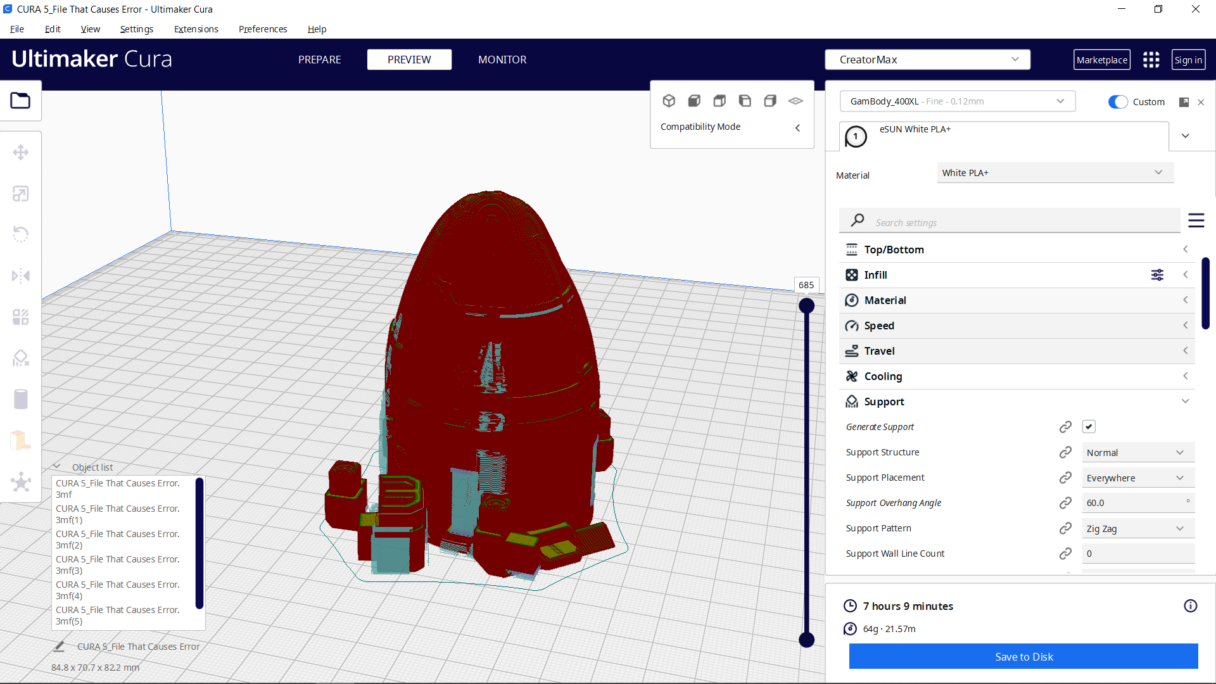Toggle the Custom settings switch
Image resolution: width=1216 pixels, height=684 pixels.
tap(1118, 102)
